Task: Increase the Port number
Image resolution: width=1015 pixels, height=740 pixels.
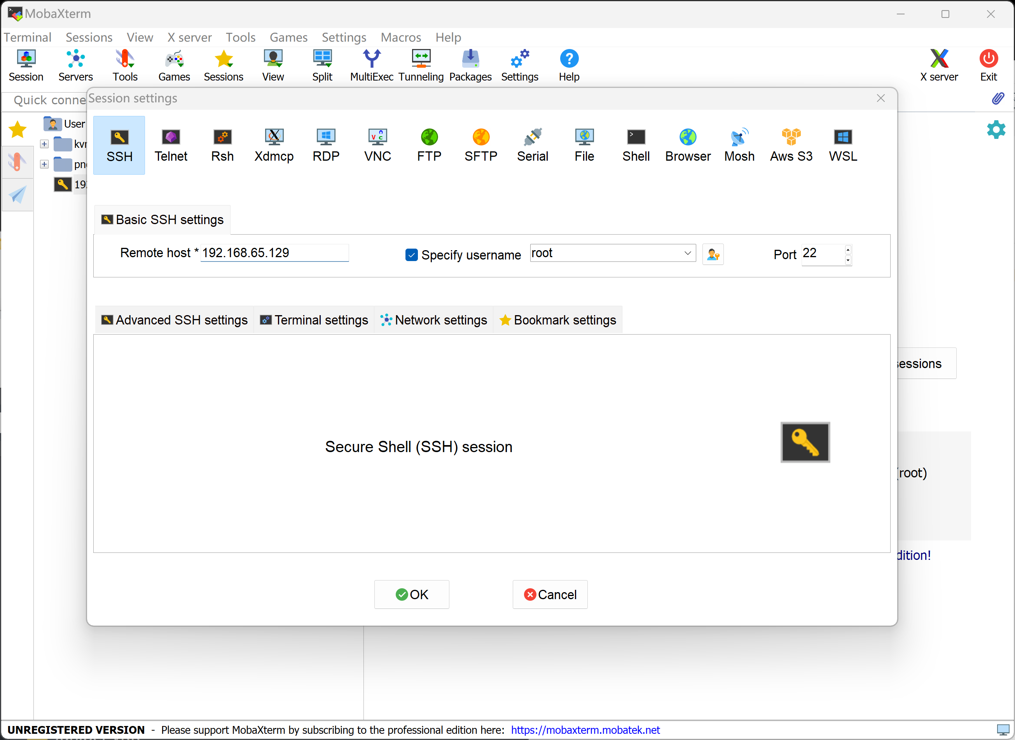Action: pos(847,249)
